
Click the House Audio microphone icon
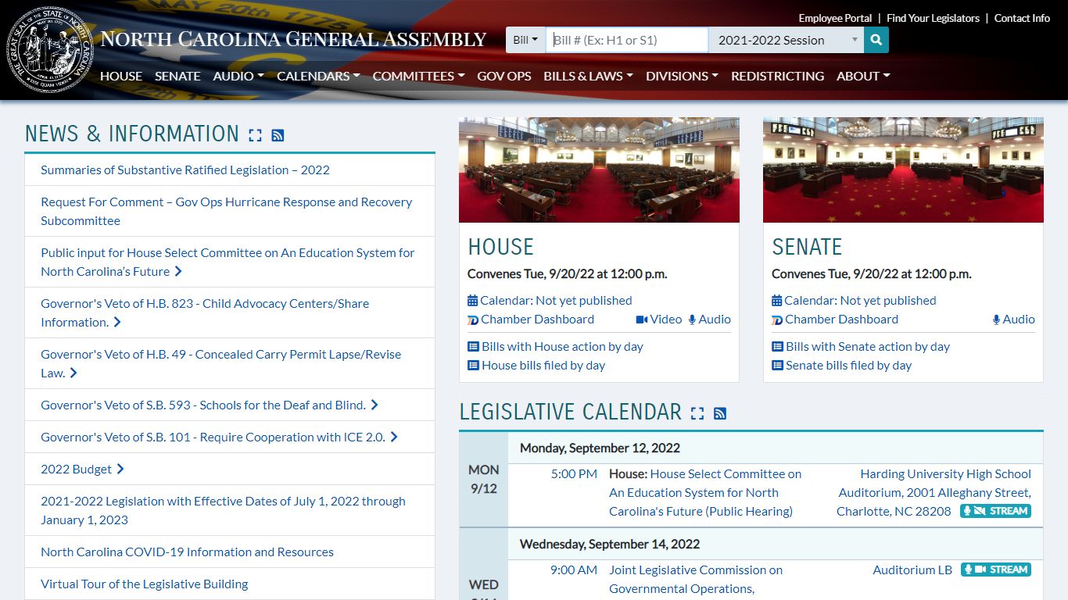(692, 320)
